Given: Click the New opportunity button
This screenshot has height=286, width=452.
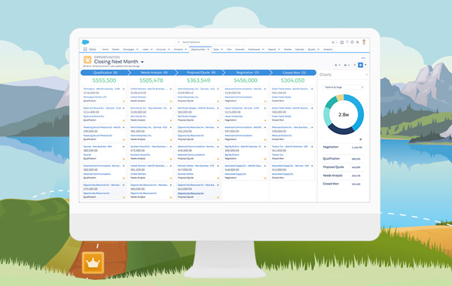Looking at the screenshot, I should (x=363, y=58).
